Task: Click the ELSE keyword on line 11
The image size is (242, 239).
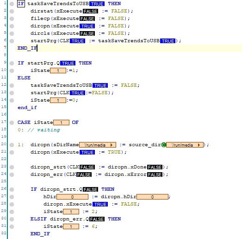Action: 24,78
